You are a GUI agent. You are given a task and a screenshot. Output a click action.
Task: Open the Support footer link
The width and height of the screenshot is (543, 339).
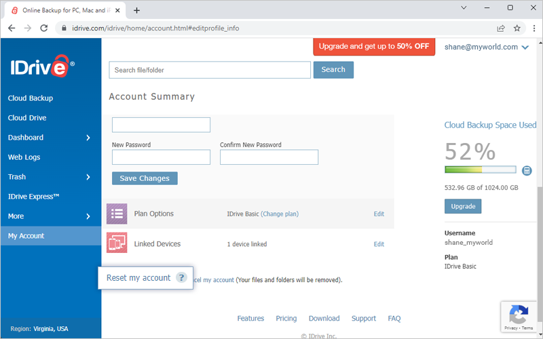pyautogui.click(x=364, y=318)
